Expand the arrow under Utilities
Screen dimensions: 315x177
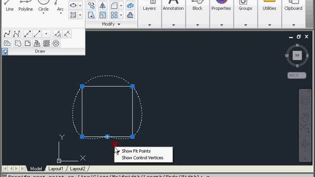pyautogui.click(x=270, y=25)
